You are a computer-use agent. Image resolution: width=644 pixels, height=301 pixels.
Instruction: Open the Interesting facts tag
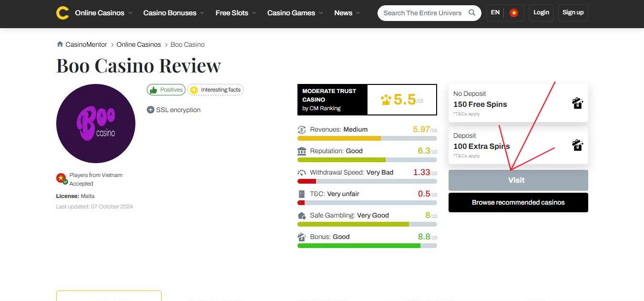click(215, 90)
